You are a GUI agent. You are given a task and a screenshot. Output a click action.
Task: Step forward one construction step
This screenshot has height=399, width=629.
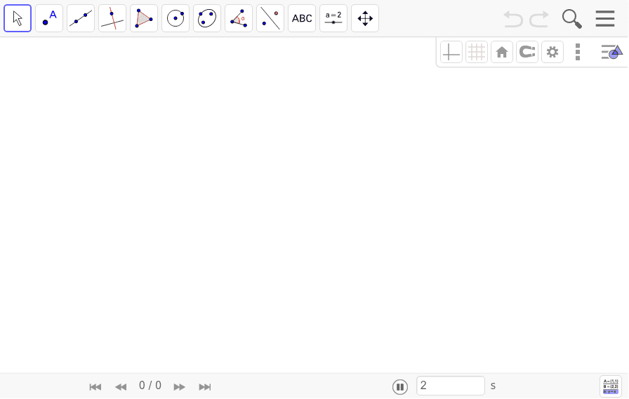point(179,386)
